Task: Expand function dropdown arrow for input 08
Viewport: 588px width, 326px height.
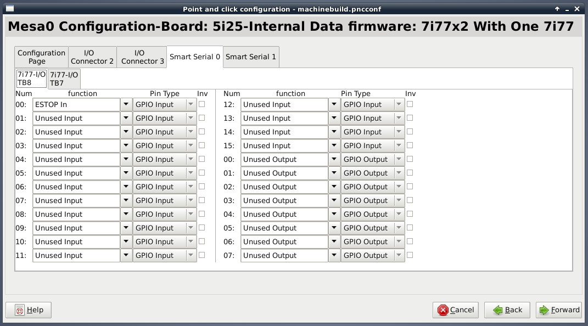Action: click(126, 215)
